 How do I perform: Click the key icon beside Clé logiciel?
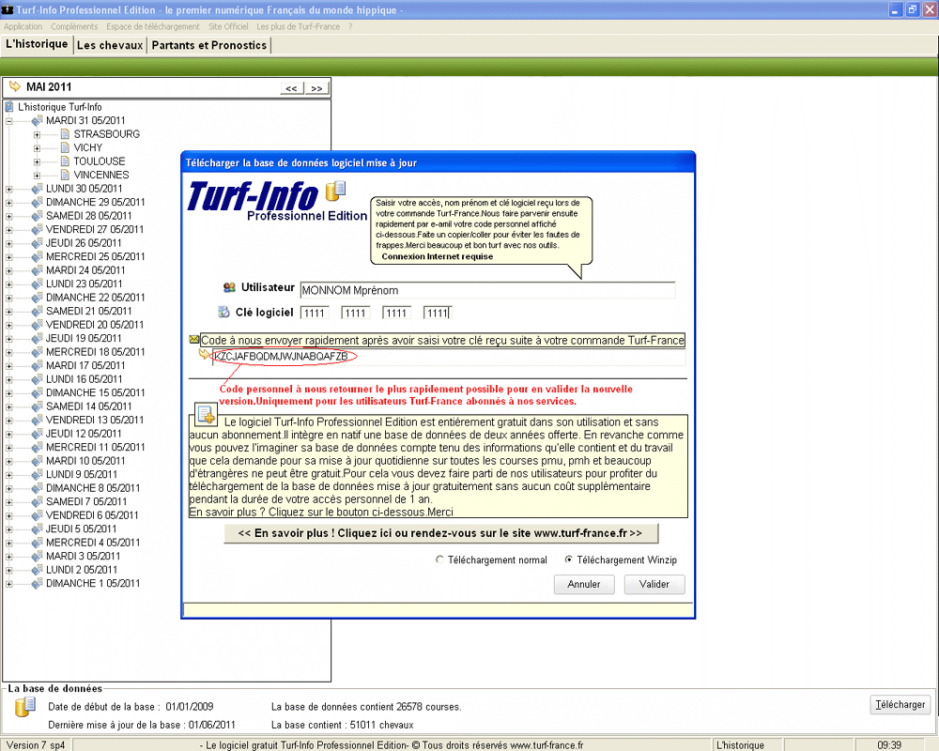(224, 312)
